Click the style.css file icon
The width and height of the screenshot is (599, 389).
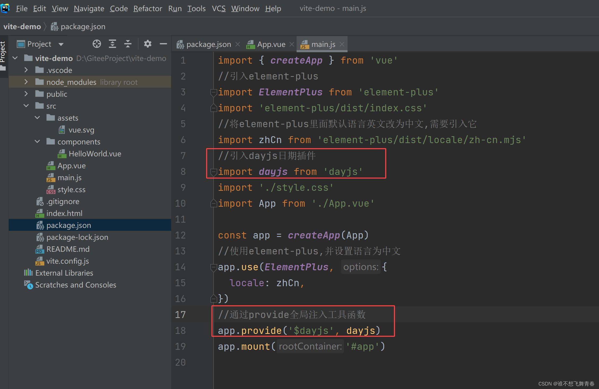point(51,189)
